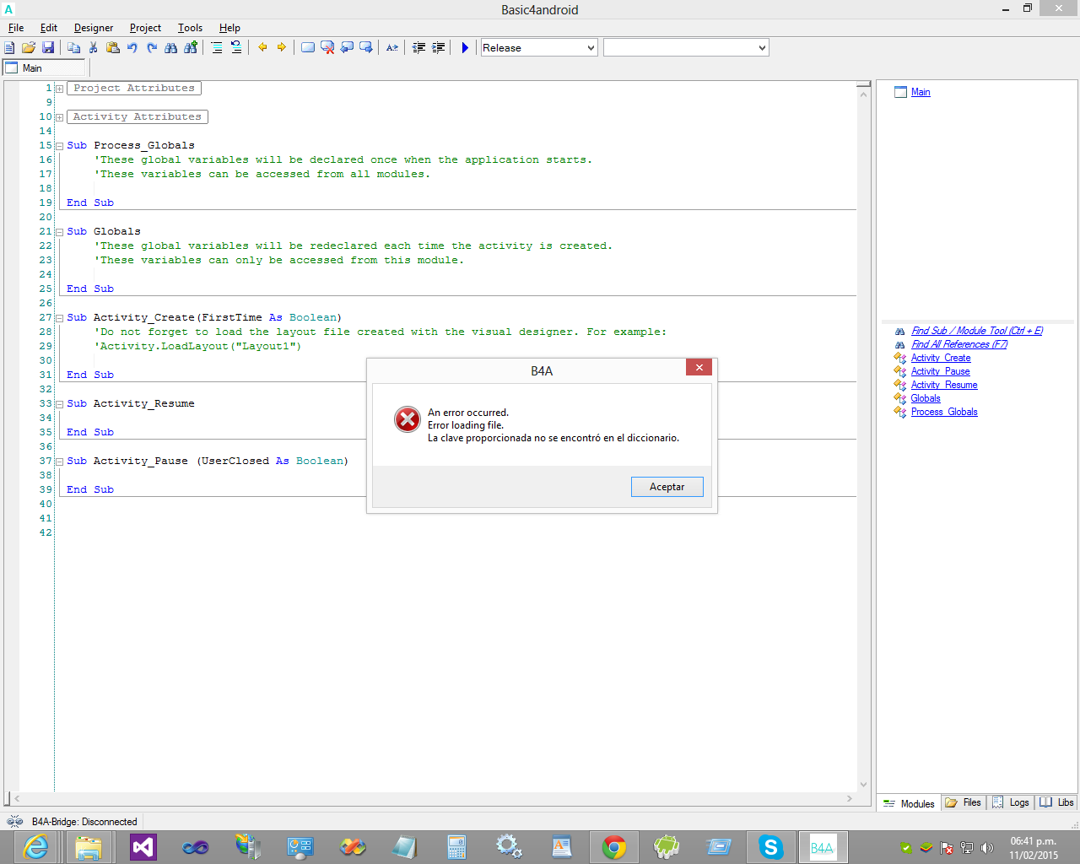The width and height of the screenshot is (1080, 864).
Task: Open the Project menu
Action: (145, 28)
